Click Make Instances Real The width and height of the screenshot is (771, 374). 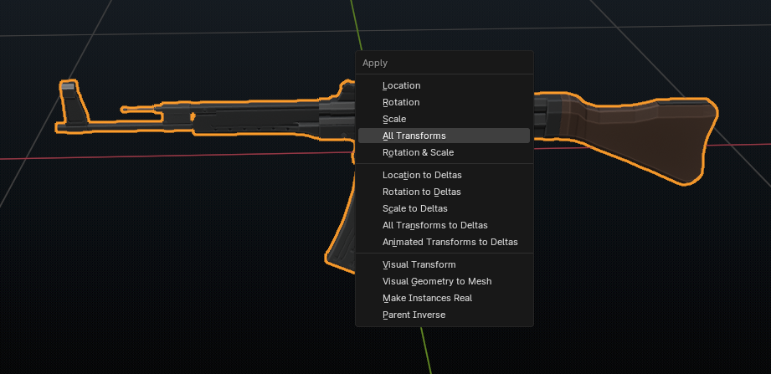[x=428, y=298]
